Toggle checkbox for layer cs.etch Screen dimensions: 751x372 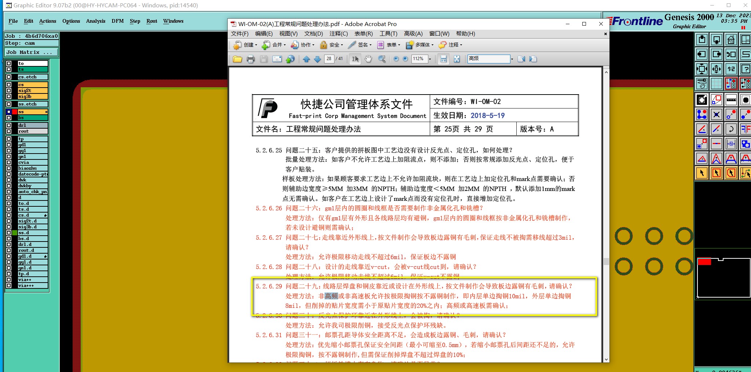pos(9,77)
